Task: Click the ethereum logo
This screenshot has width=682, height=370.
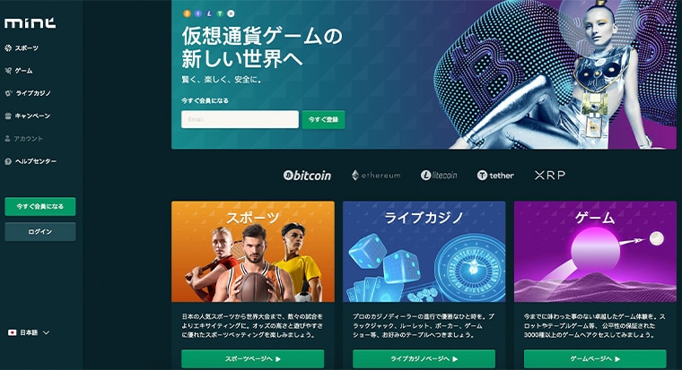Action: 376,175
